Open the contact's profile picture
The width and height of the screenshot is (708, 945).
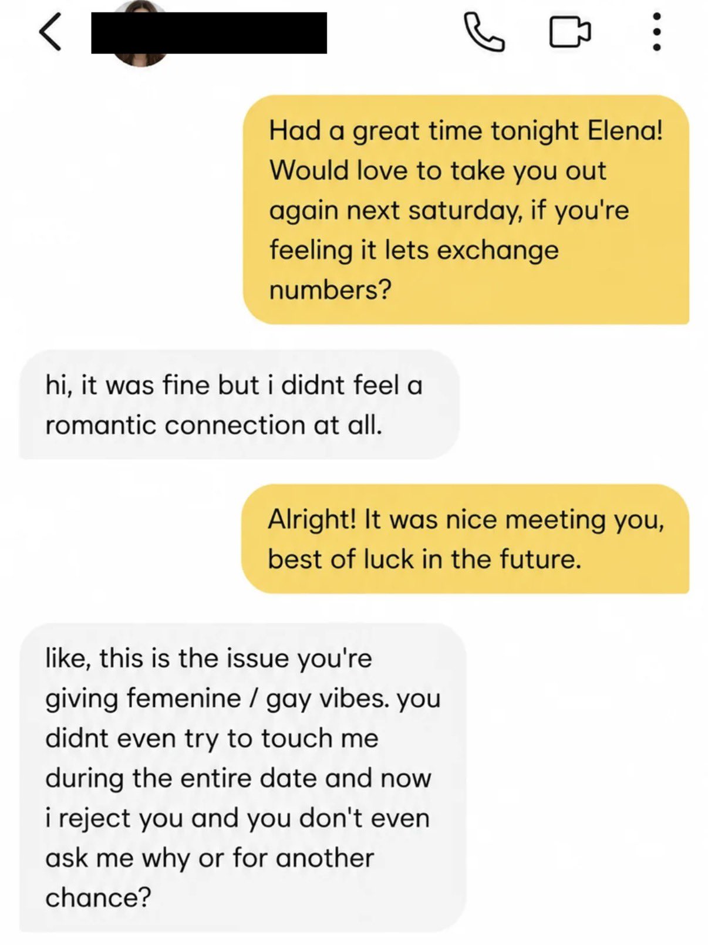(140, 60)
